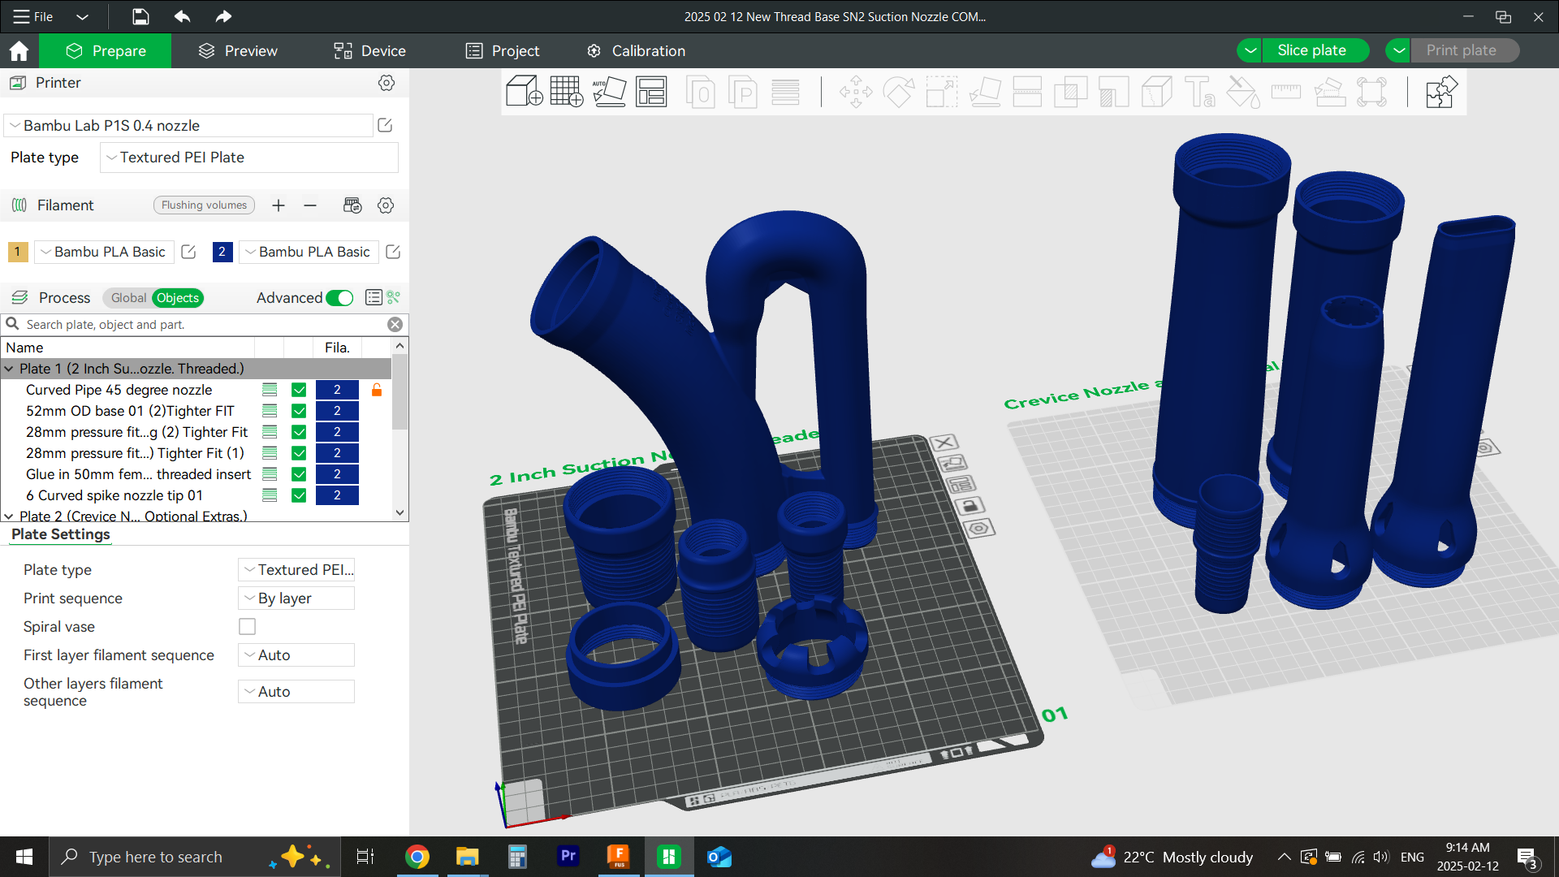1559x877 pixels.
Task: Open Chrome from the taskbar
Action: (417, 857)
